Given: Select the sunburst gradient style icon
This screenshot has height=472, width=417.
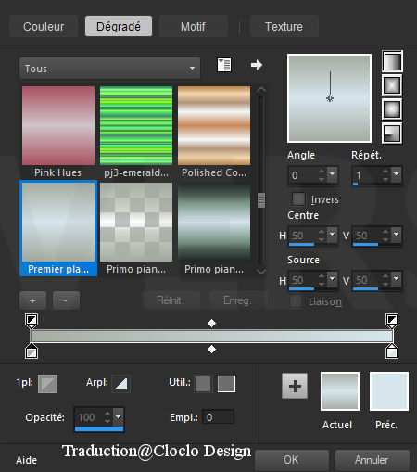Looking at the screenshot, I should tap(392, 109).
